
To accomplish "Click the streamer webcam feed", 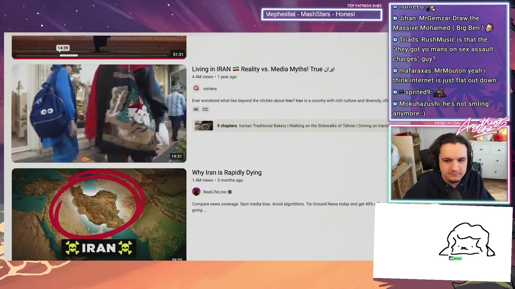I will [x=449, y=164].
